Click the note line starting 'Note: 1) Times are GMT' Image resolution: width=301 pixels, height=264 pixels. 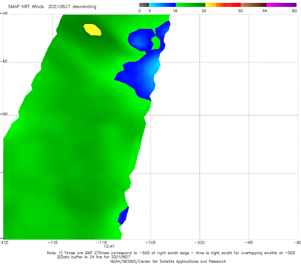click(x=171, y=253)
